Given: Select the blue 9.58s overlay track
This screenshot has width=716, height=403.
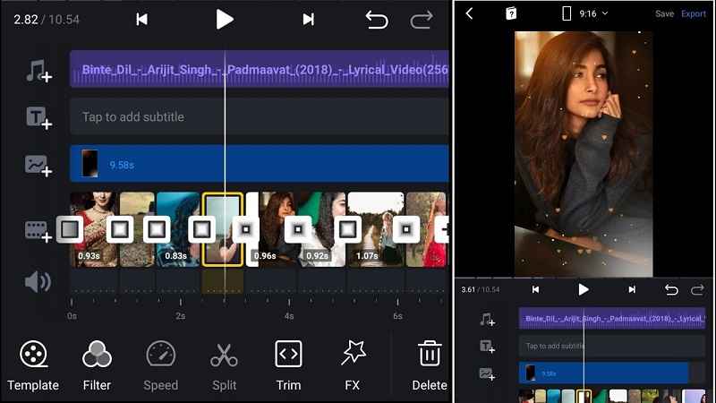Looking at the screenshot, I should point(259,164).
